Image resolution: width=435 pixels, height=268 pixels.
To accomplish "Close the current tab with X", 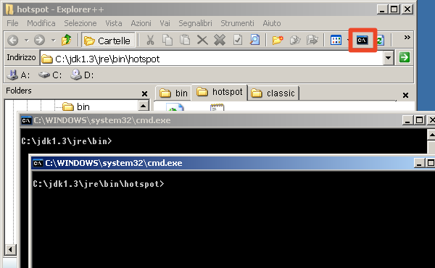I will (x=405, y=96).
